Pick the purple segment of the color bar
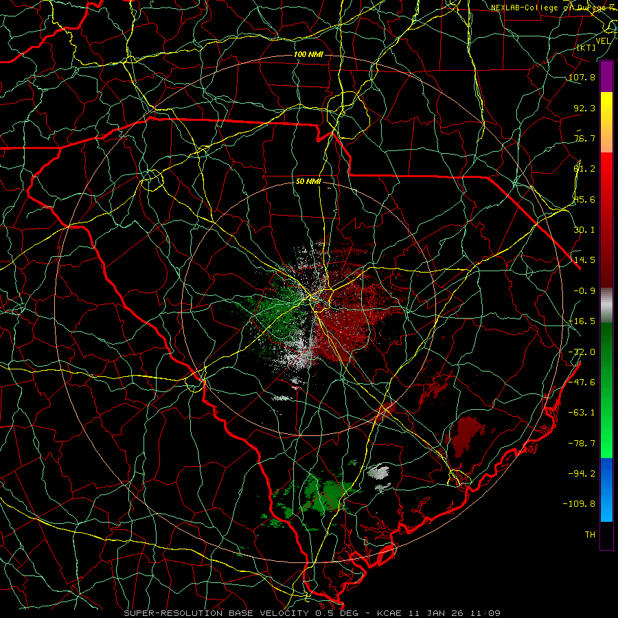 (606, 76)
